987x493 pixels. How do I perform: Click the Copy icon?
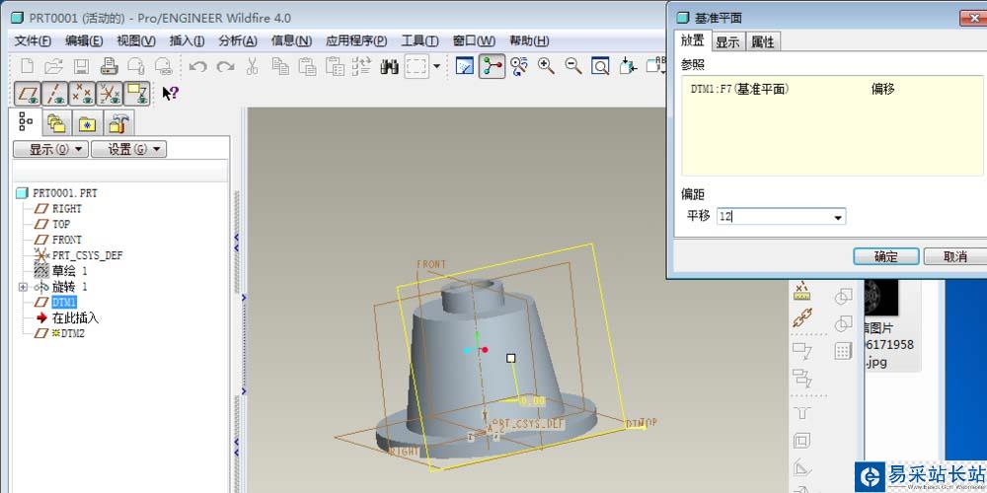coord(279,66)
